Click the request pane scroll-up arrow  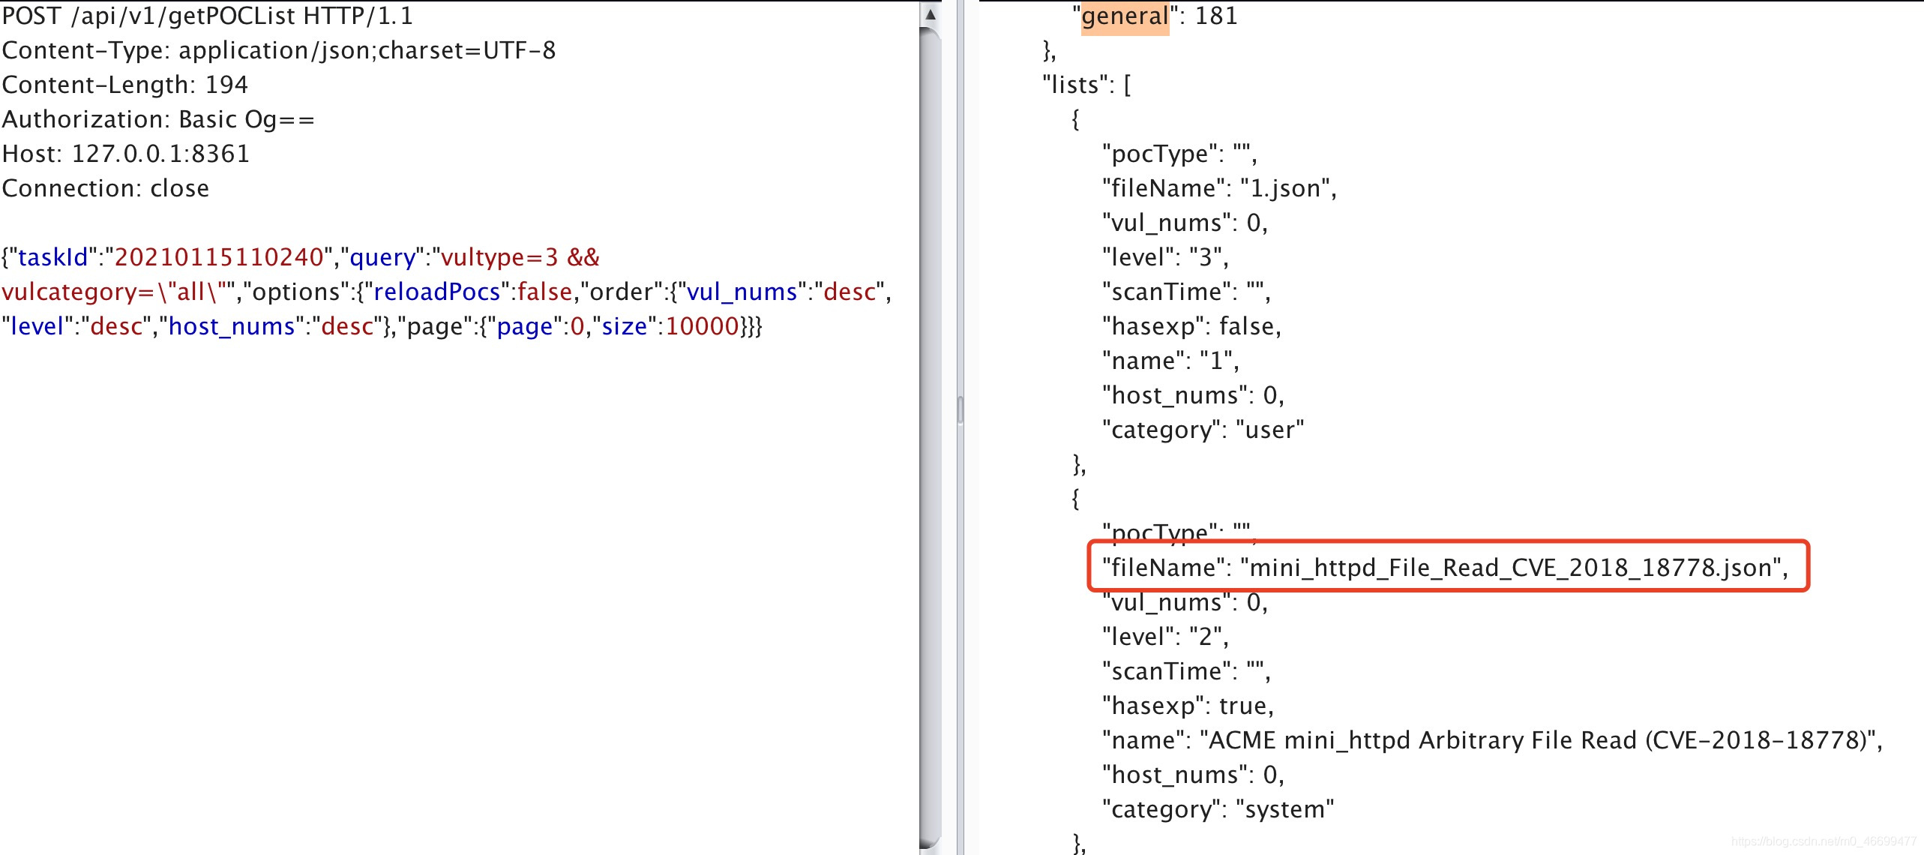(931, 14)
